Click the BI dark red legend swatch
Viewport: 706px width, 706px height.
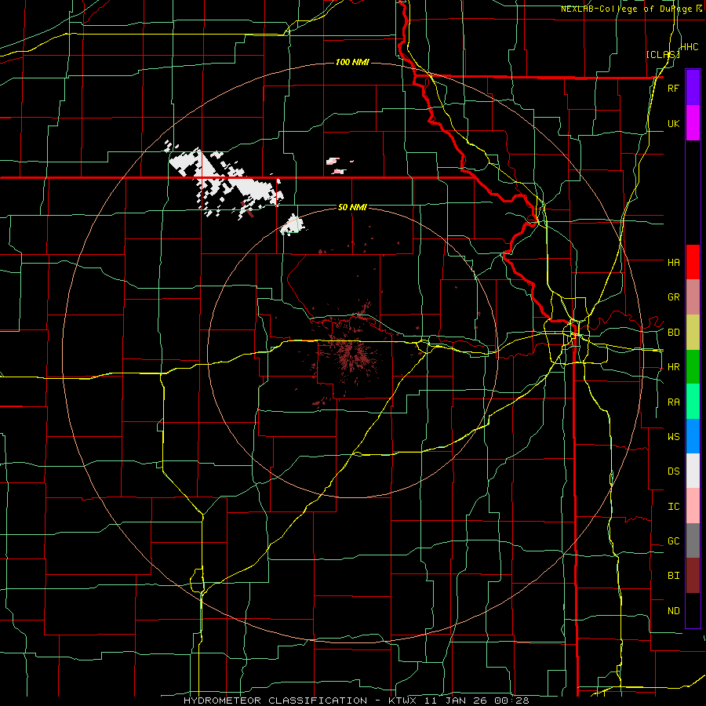pos(693,576)
